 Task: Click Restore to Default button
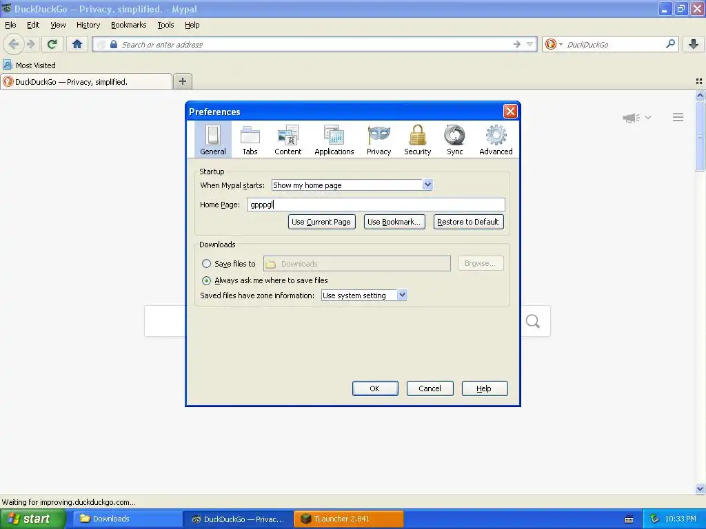[x=468, y=222]
